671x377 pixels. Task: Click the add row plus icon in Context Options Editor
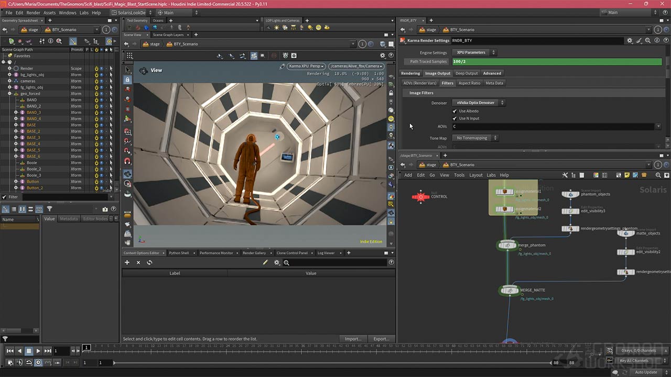127,262
